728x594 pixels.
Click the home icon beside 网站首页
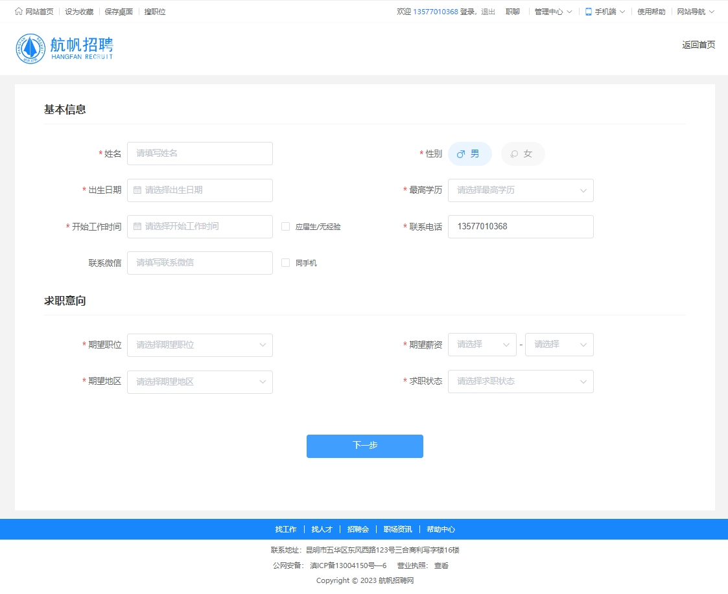[x=19, y=11]
